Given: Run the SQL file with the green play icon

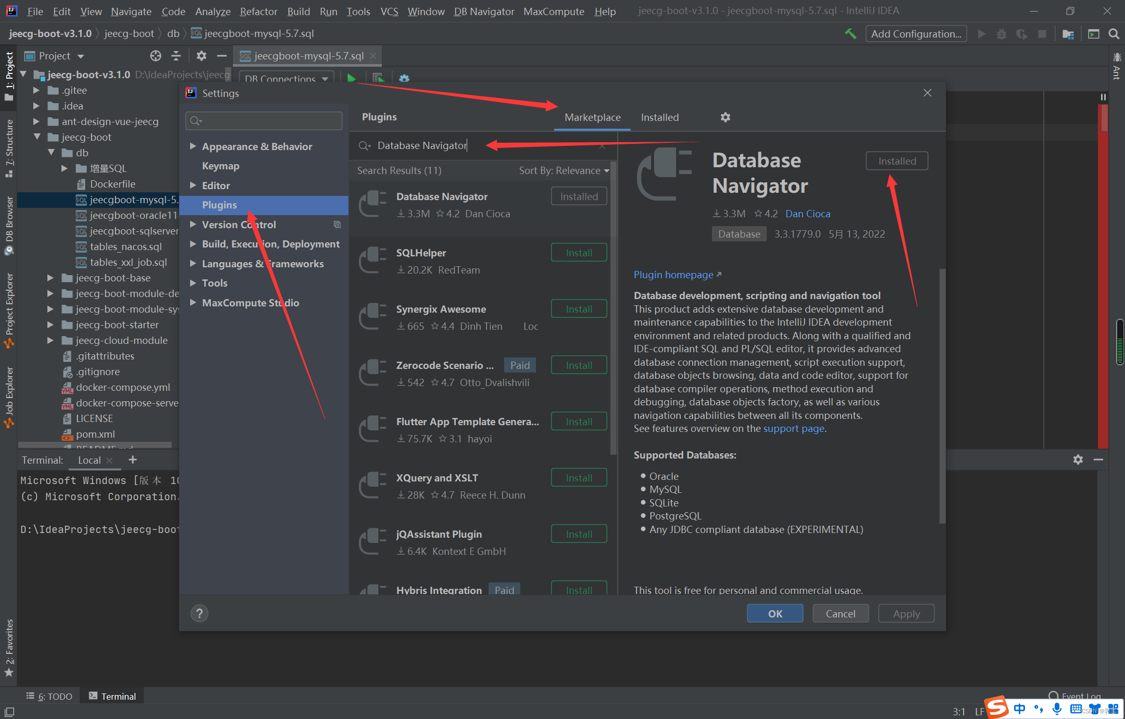Looking at the screenshot, I should pyautogui.click(x=352, y=78).
